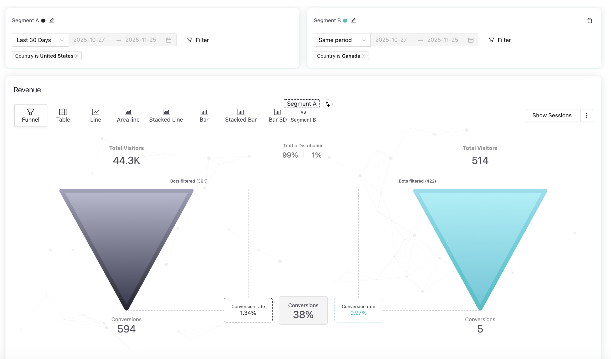Open the Filter for Segment B
Screen dimensions: 611x359
coord(500,40)
